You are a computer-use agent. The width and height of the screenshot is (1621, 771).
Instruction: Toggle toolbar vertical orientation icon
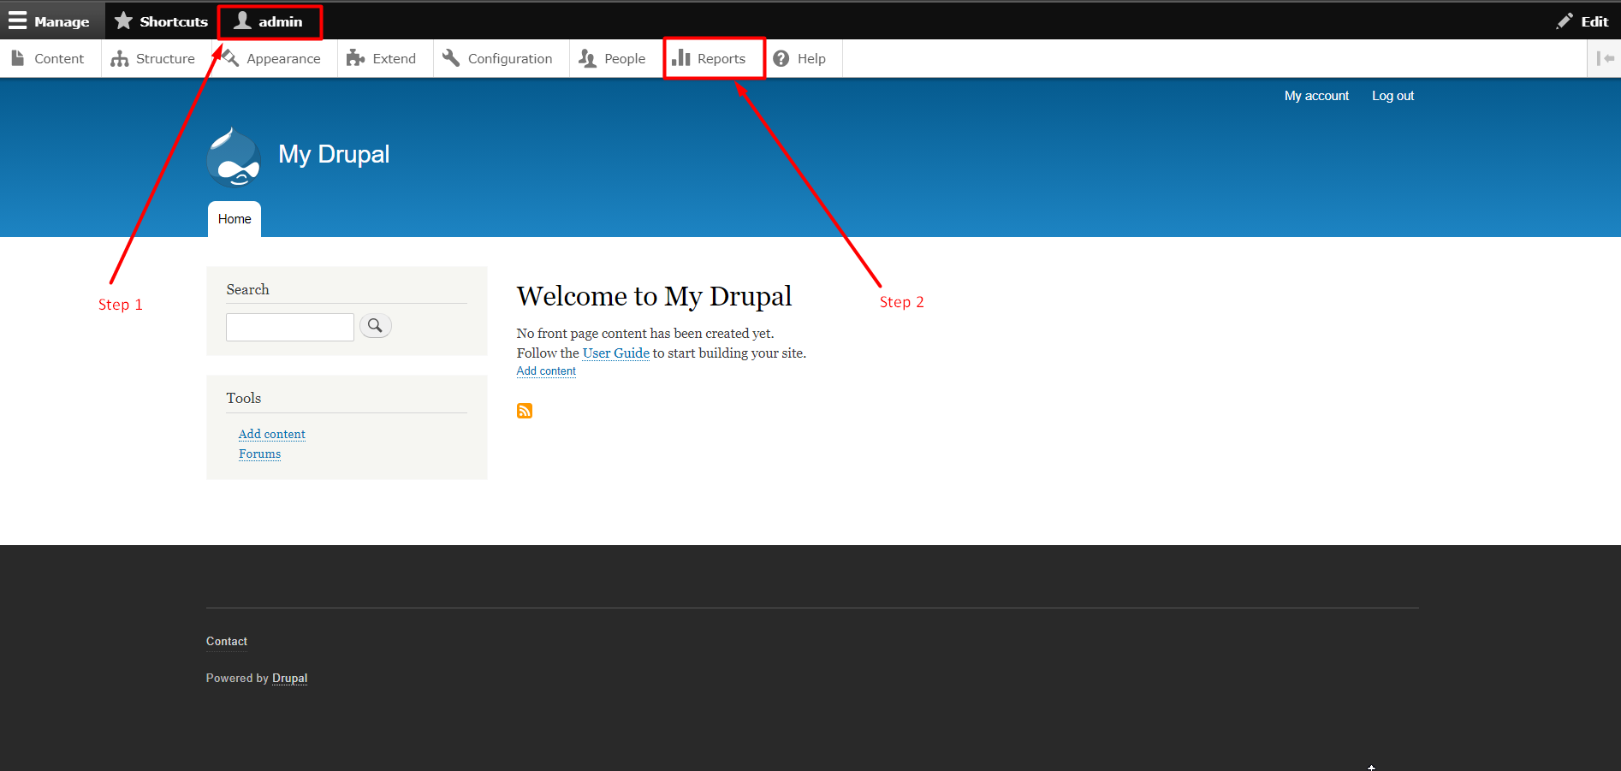[1605, 58]
